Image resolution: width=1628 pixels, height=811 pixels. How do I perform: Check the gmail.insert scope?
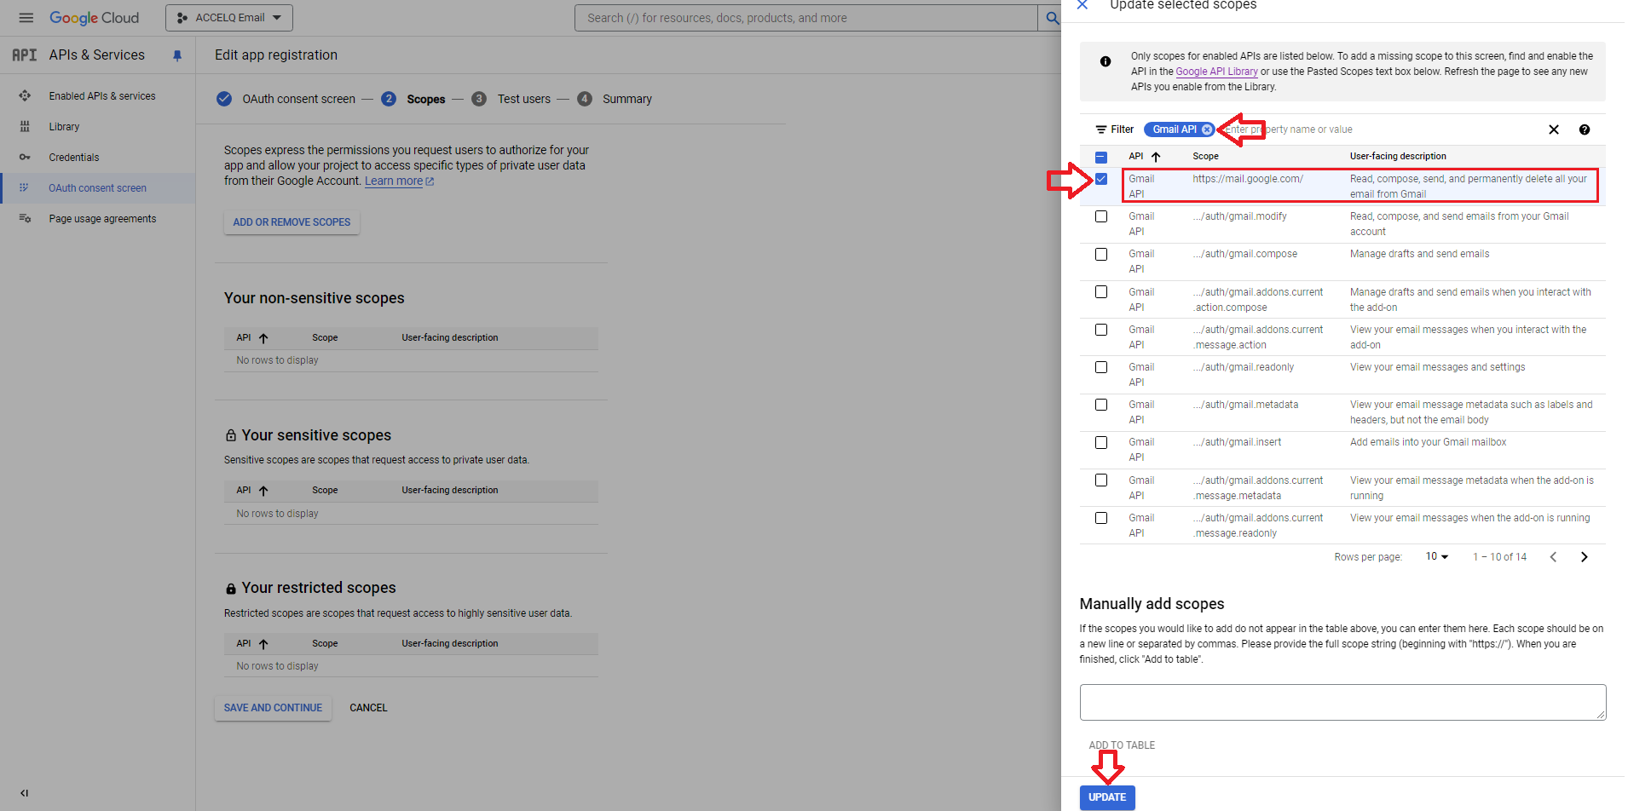1101,443
